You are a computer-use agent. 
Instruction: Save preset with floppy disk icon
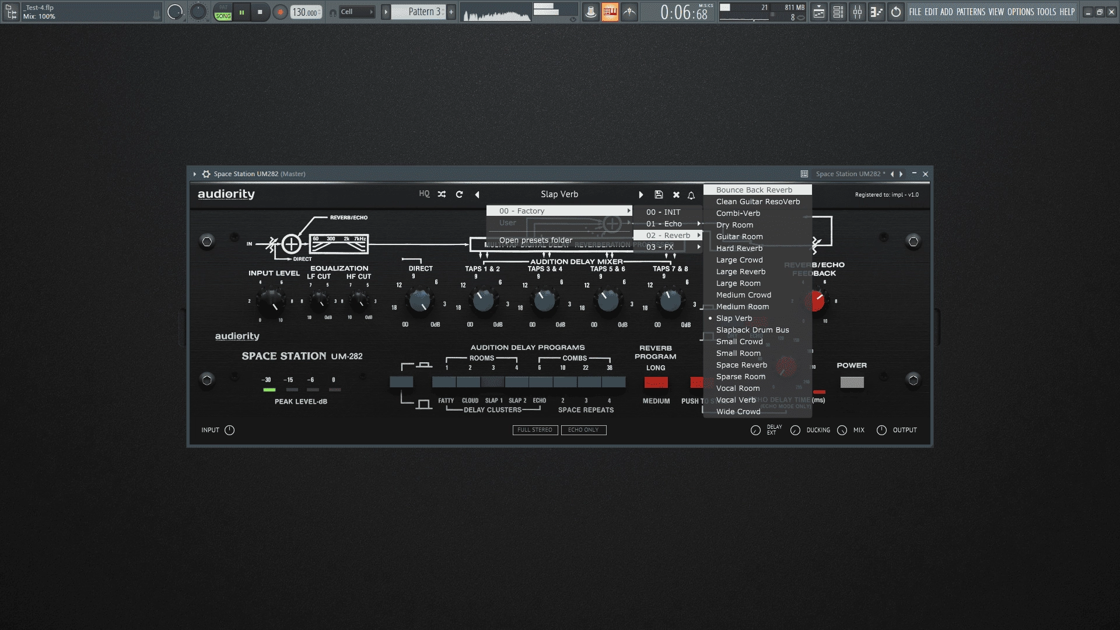point(659,194)
